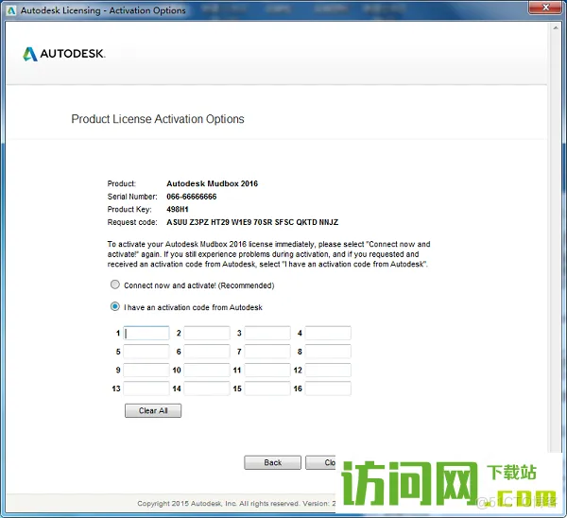The image size is (567, 518).
Task: Click product key 498H1
Action: (178, 209)
